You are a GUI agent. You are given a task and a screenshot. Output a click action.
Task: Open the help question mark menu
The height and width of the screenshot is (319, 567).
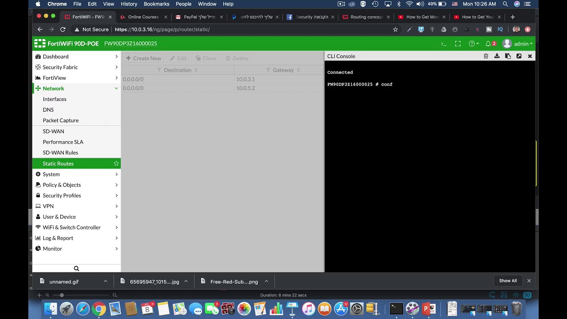click(474, 43)
